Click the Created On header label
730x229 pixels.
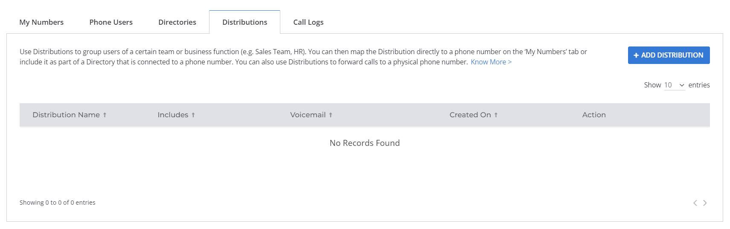point(470,115)
